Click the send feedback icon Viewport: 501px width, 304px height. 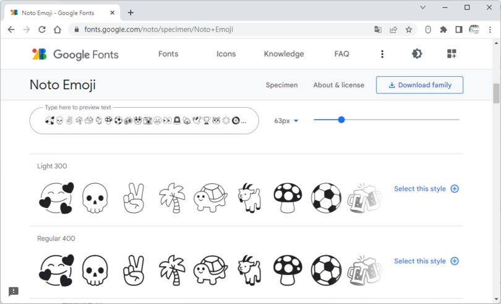(14, 291)
